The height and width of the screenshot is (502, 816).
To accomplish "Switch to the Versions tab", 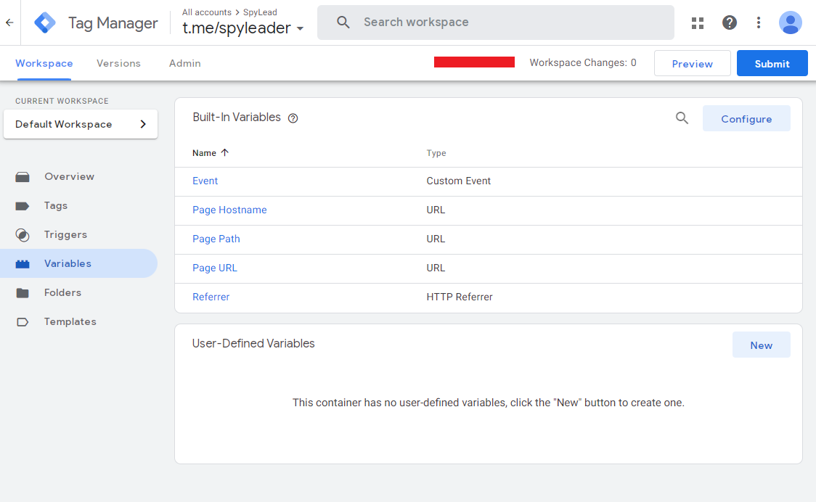I will pos(118,63).
